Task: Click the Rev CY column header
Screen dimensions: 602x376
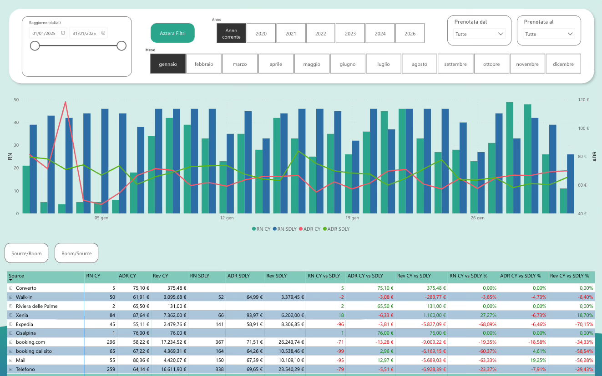Action: [161, 276]
